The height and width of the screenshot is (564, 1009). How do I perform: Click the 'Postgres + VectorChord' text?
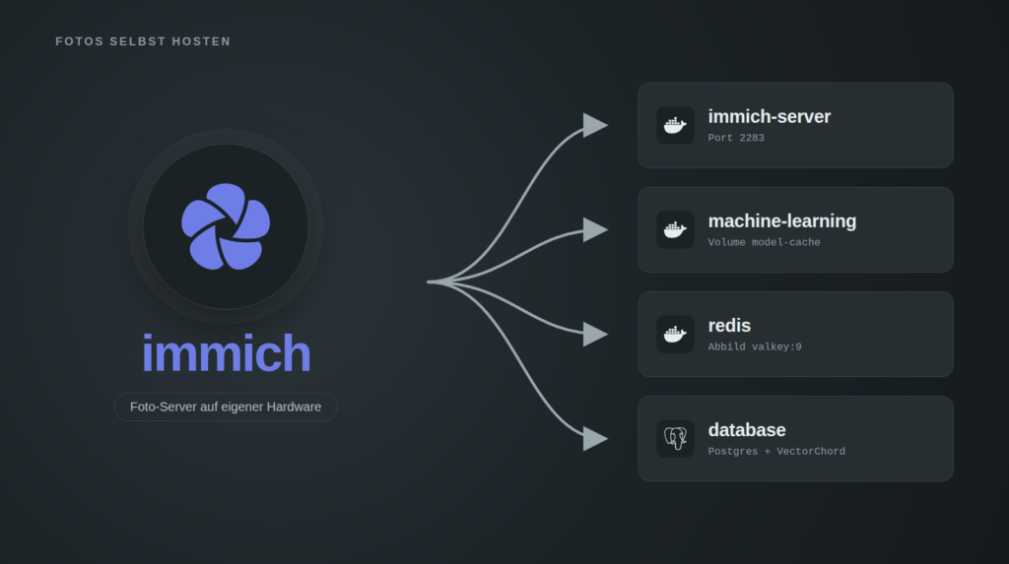click(776, 452)
